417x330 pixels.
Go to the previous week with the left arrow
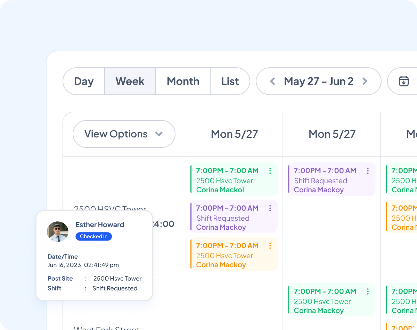click(272, 81)
